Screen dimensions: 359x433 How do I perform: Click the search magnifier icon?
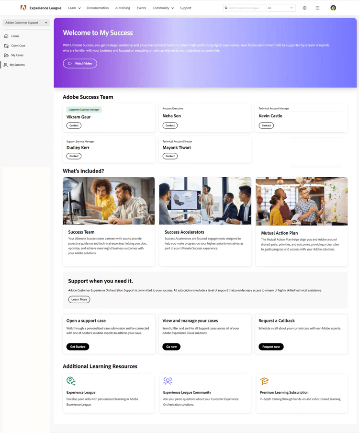click(x=226, y=8)
